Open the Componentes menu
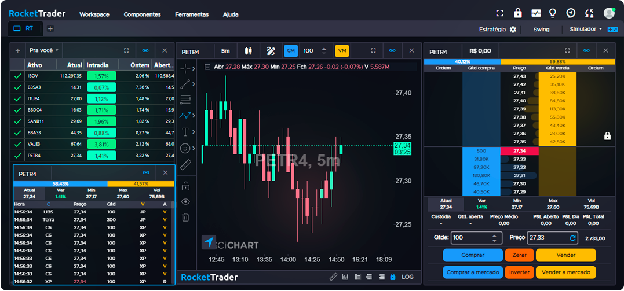The width and height of the screenshot is (624, 291). tap(142, 14)
